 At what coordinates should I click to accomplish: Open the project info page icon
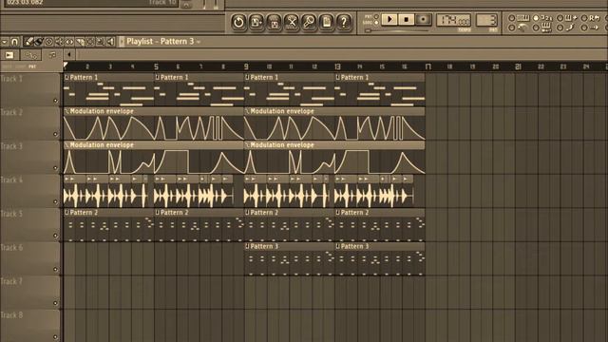click(327, 22)
